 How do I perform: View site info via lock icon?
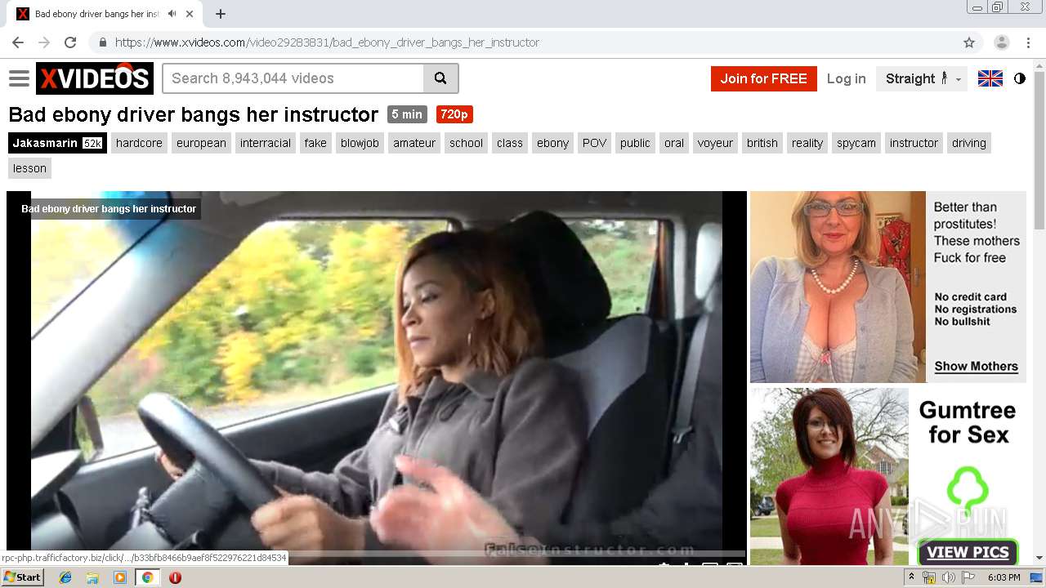(102, 42)
